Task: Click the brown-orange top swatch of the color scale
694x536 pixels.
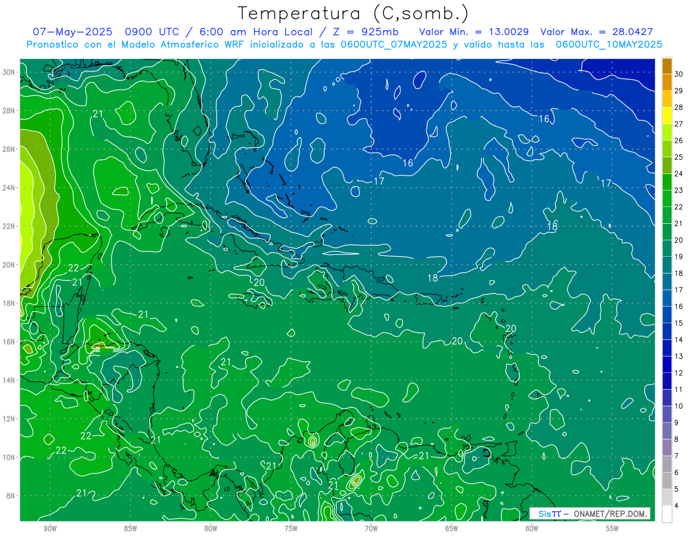Action: point(667,65)
